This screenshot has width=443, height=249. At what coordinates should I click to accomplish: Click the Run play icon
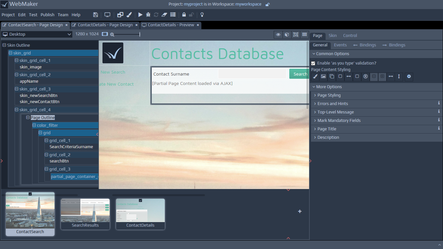point(140,15)
